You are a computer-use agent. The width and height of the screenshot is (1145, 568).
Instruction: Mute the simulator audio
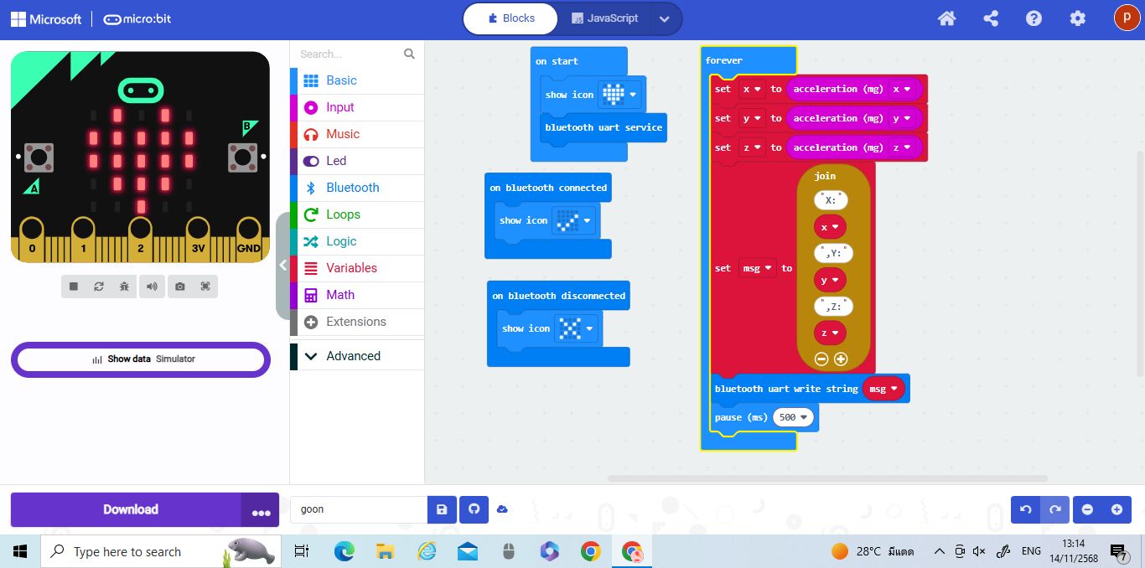pos(152,287)
